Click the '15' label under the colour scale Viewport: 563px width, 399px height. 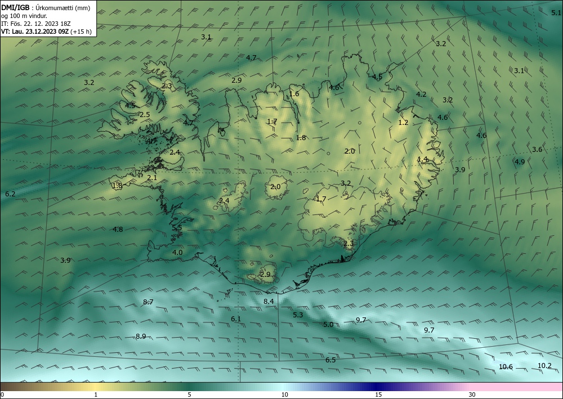coord(378,395)
